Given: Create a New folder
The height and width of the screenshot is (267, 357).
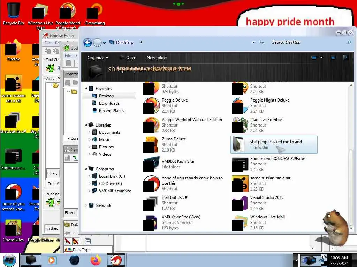Looking at the screenshot, I should coord(157,58).
